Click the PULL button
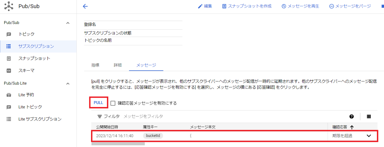Viewport: 384px width, 147px height. pyautogui.click(x=98, y=103)
